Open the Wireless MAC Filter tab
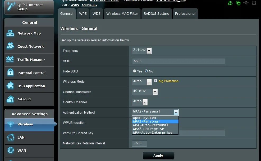Screen dimensions: 261x161 (122, 14)
